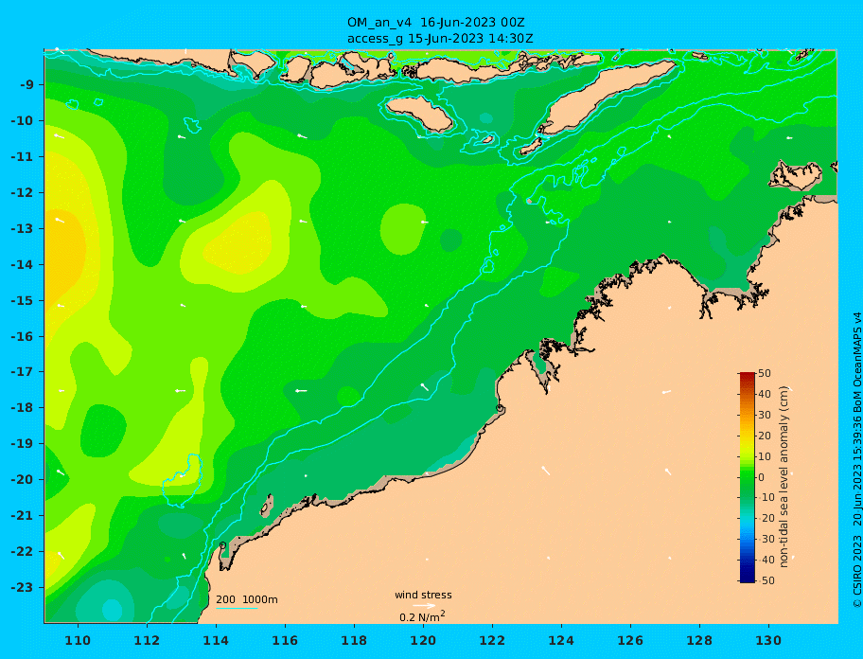
Task: Click latitude label -20 on the y-axis
Action: pos(23,479)
